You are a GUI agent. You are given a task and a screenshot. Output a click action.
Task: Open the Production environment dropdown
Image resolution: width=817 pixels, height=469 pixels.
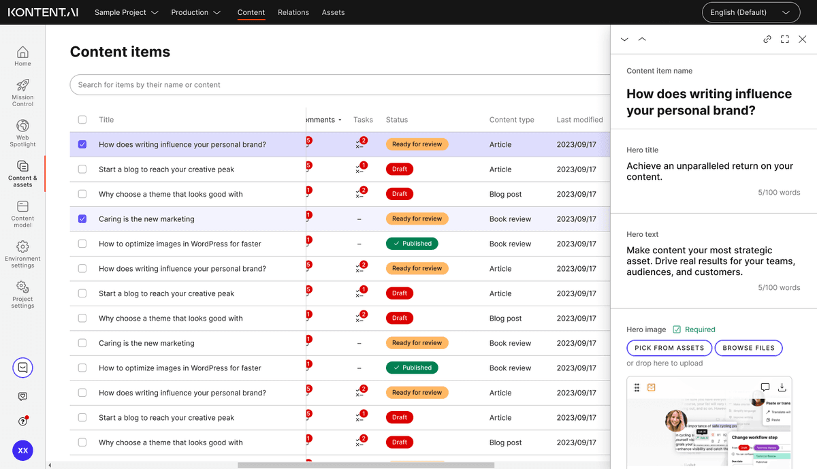coord(195,12)
